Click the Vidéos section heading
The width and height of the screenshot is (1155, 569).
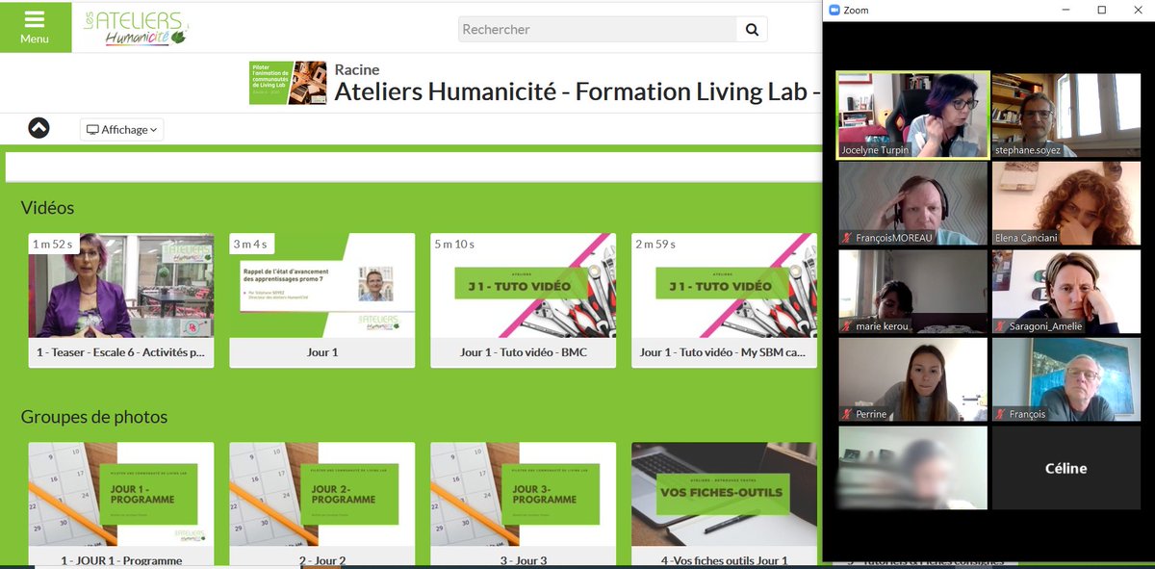click(47, 207)
